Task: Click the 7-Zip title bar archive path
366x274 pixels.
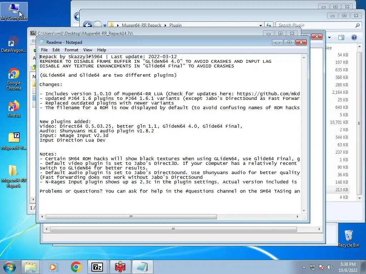Action: [x=85, y=33]
